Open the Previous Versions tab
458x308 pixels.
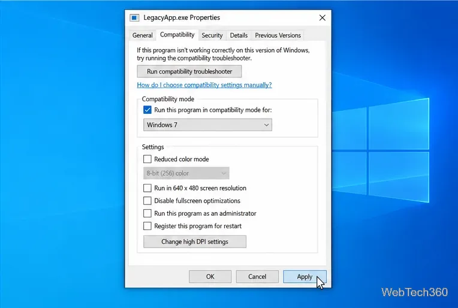[278, 35]
